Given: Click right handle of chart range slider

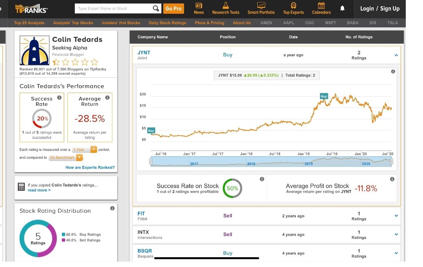Looking at the screenshot, I should tap(391, 161).
